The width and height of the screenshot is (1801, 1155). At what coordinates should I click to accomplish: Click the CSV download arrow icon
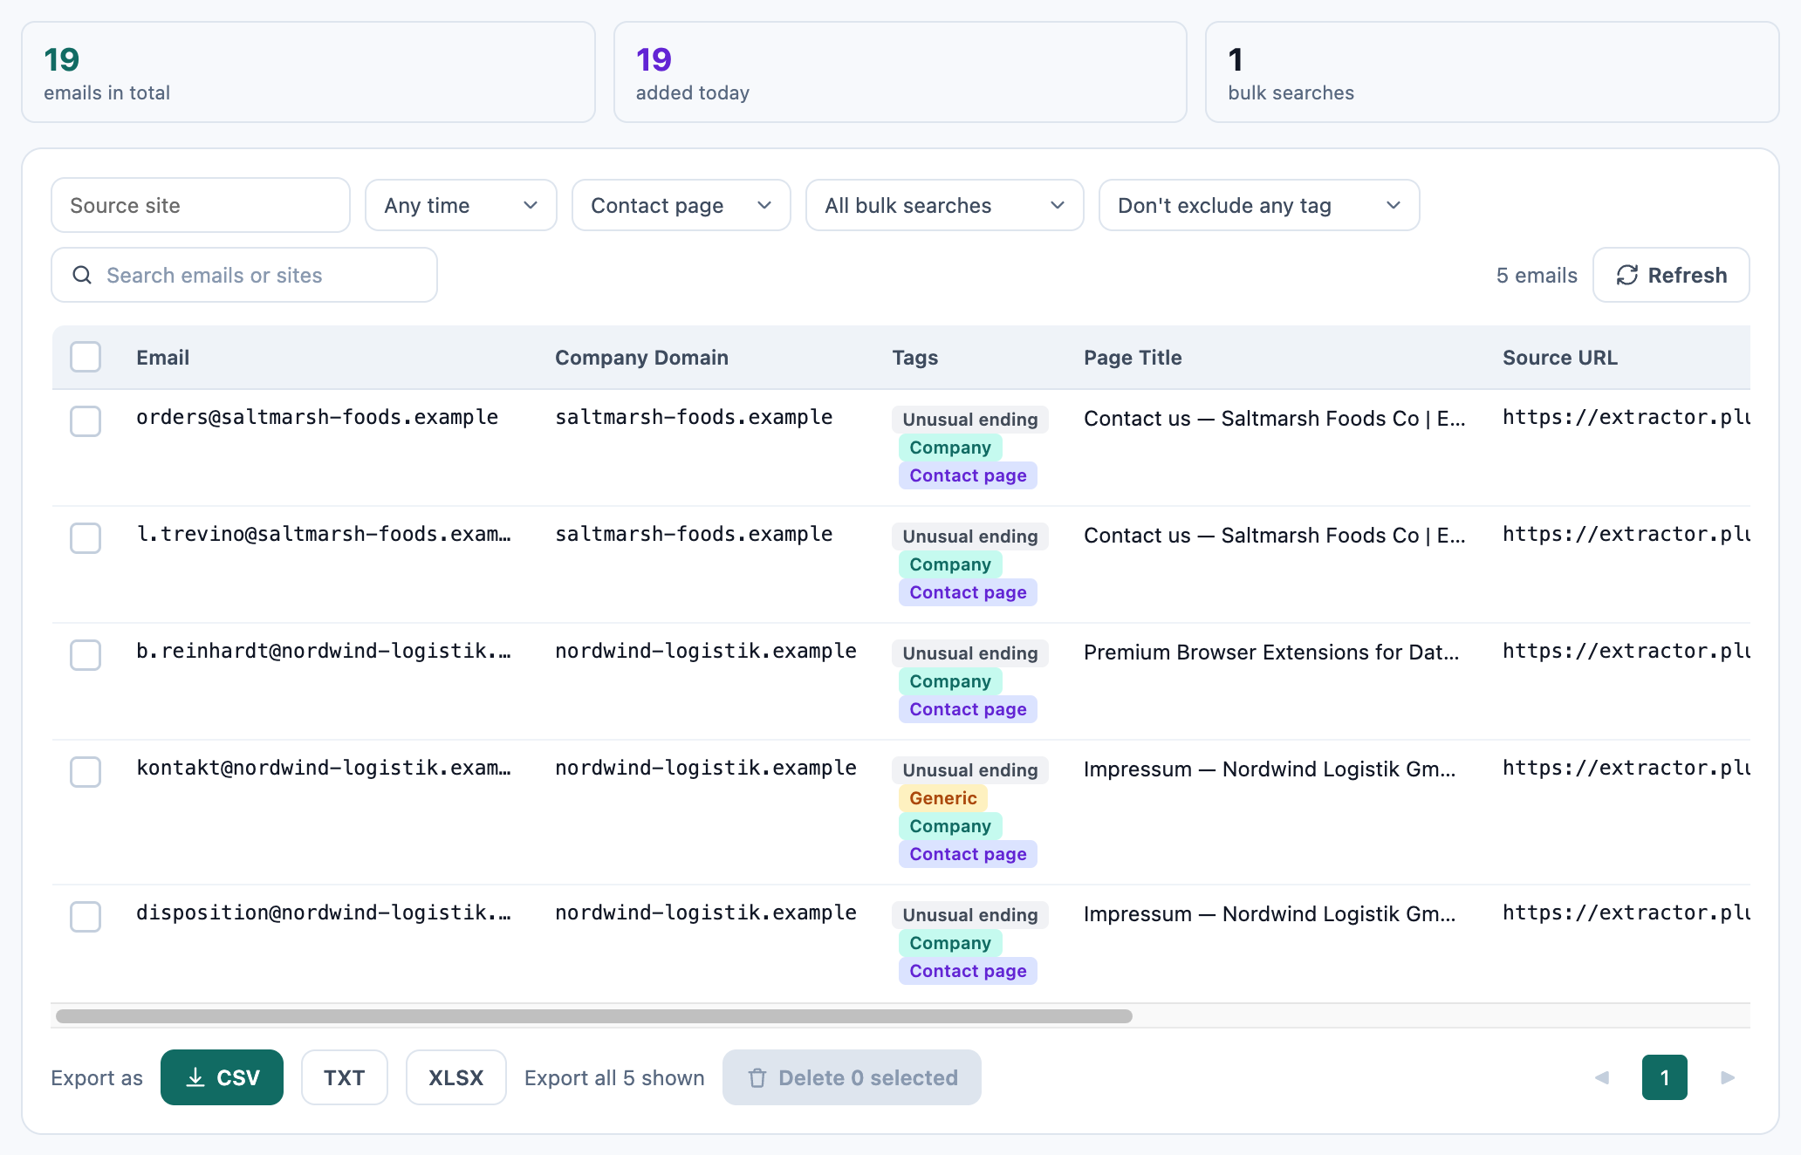[x=195, y=1077]
